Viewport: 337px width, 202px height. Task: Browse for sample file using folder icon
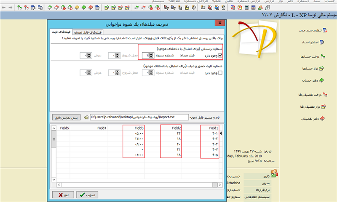click(86, 117)
